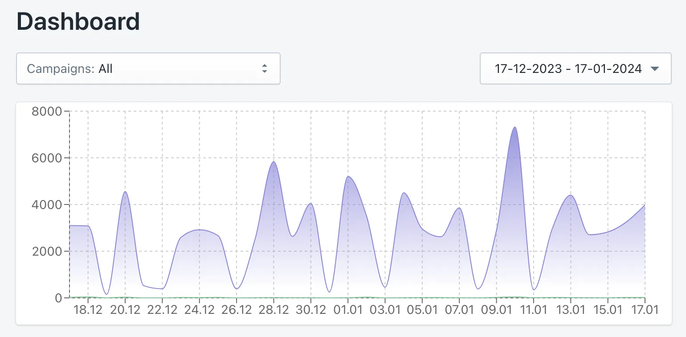This screenshot has width=686, height=337.
Task: Click the 03.01 x-axis date label
Action: 385,309
